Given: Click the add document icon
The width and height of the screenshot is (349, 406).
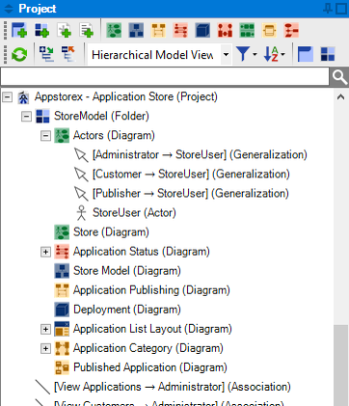Looking at the screenshot, I should tap(87, 30).
